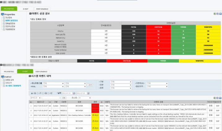Click the WARNING value for DISK I/O

tap(208, 53)
